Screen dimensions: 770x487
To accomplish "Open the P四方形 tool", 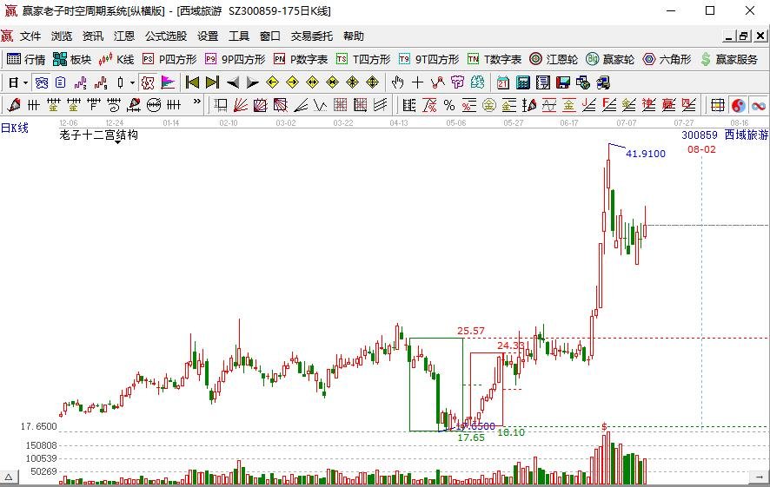I will click(169, 59).
